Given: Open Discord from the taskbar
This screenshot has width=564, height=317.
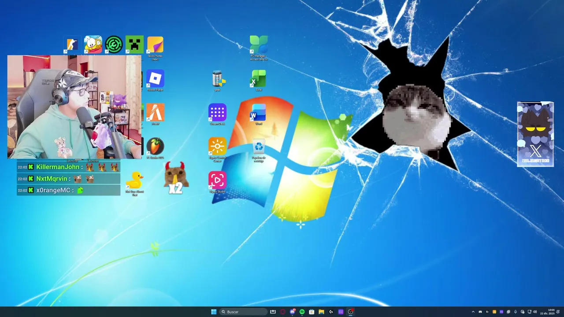Looking at the screenshot, I should (x=292, y=312).
